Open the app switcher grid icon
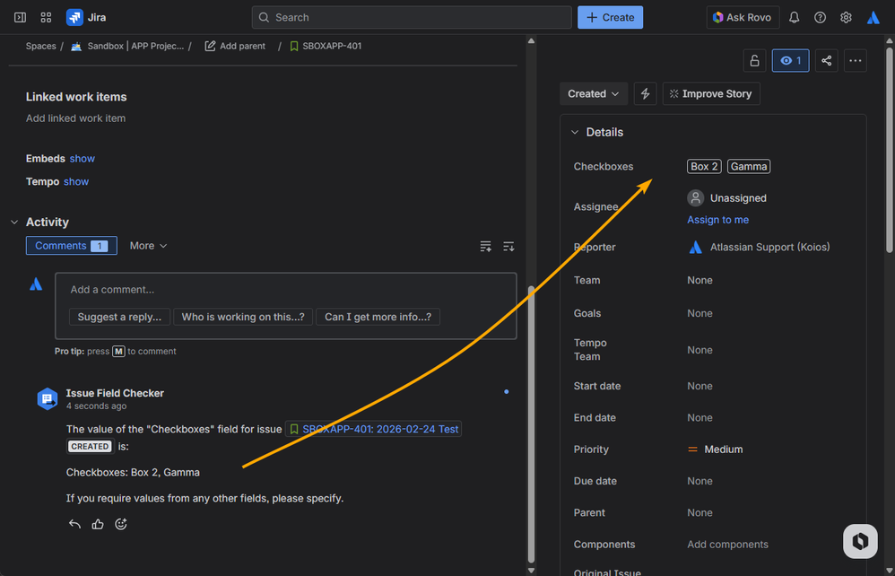This screenshot has height=576, width=895. (47, 18)
